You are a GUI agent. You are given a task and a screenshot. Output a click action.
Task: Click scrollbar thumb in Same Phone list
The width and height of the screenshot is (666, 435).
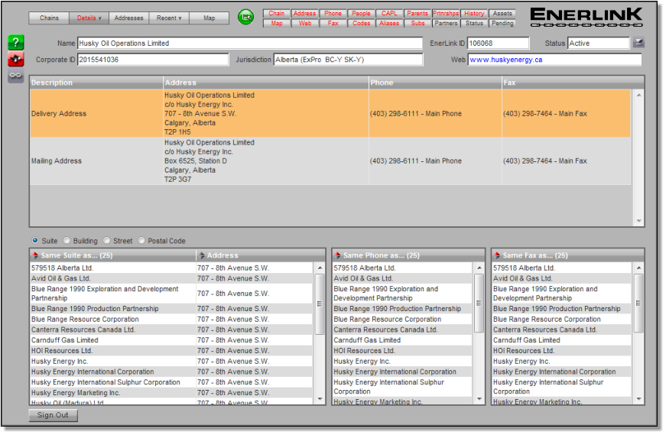479,303
